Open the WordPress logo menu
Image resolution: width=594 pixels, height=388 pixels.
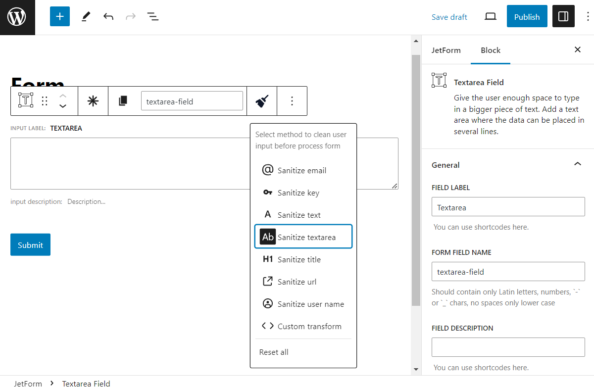tap(17, 17)
